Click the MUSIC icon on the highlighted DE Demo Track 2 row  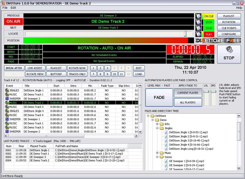pyautogui.click(x=7, y=103)
